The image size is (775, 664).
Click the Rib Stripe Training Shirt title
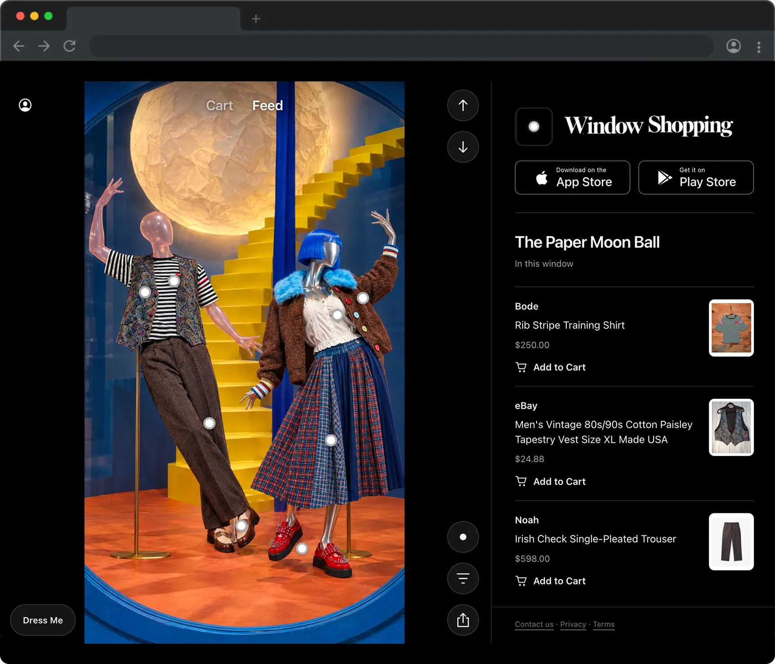point(570,325)
